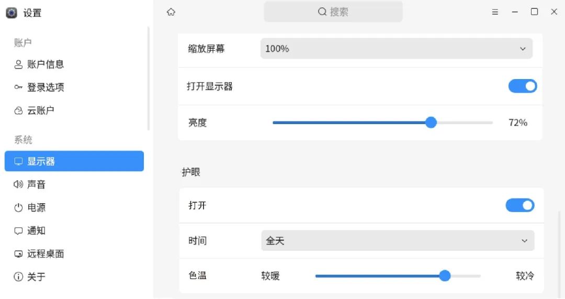
Task: Click the 搜索 search field
Action: 333,12
